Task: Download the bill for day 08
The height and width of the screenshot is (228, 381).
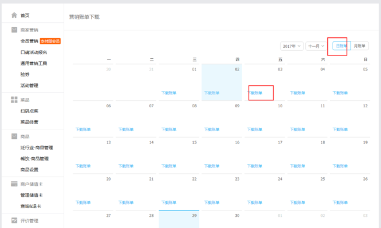Action: (x=169, y=129)
